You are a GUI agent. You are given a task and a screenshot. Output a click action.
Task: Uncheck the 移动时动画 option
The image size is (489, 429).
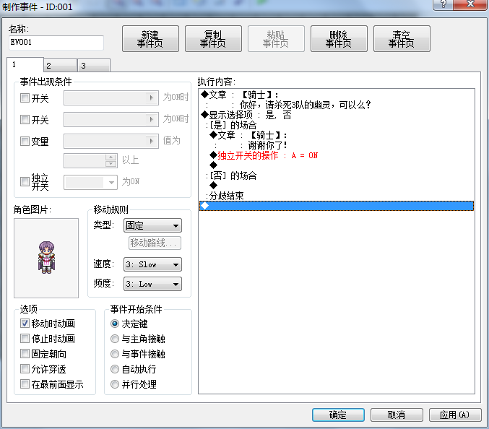25,324
